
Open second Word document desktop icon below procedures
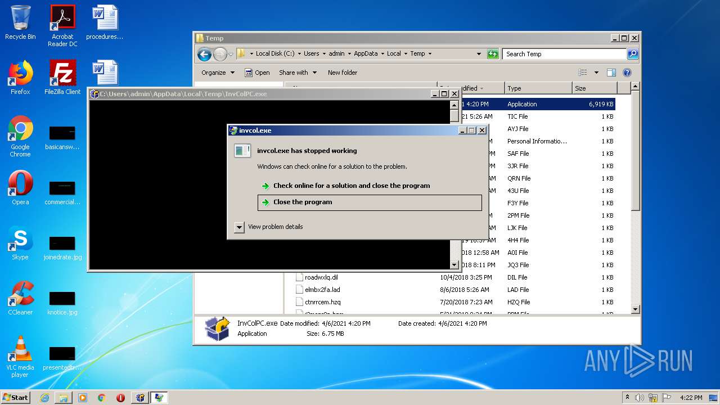105,73
